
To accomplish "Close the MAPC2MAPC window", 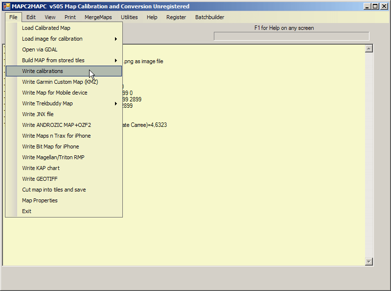I will 384,6.
